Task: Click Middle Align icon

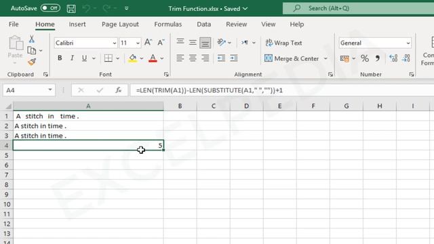Action: (193, 42)
